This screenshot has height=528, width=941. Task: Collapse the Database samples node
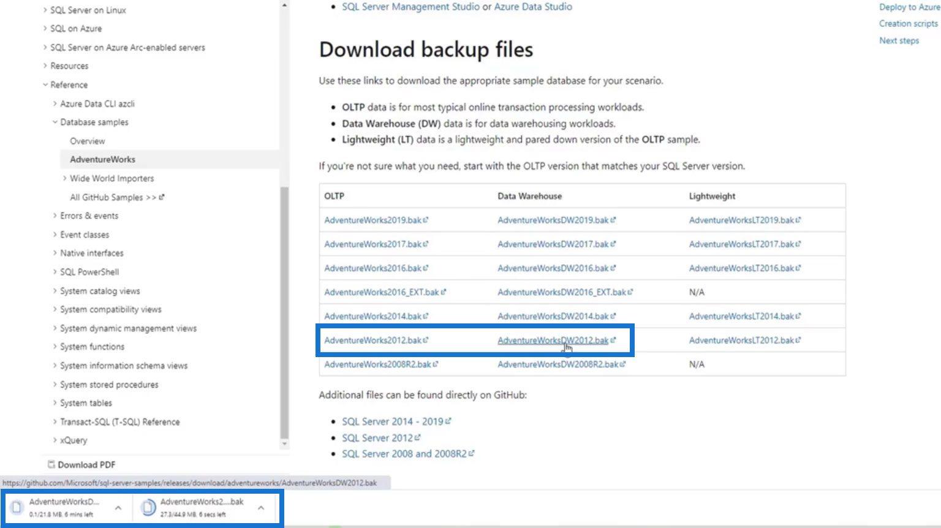tap(55, 122)
